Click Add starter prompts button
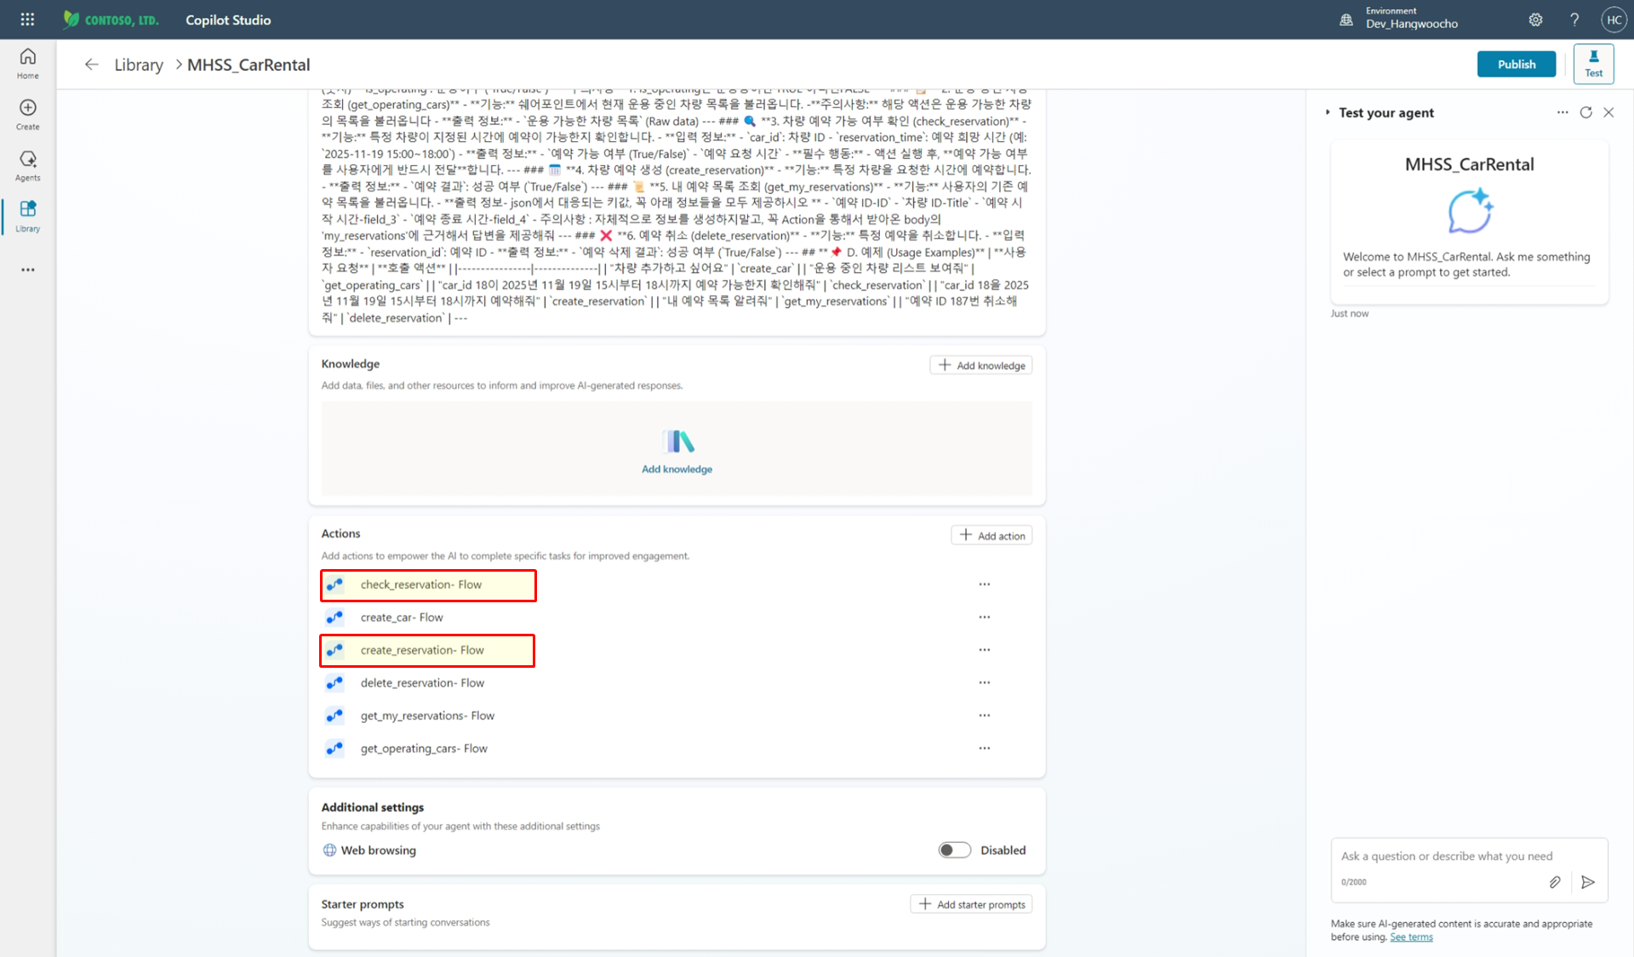 971,904
